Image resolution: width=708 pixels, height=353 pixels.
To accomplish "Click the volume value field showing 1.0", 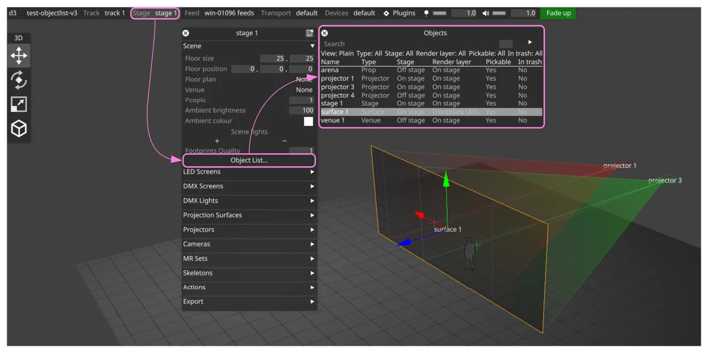I will point(523,13).
